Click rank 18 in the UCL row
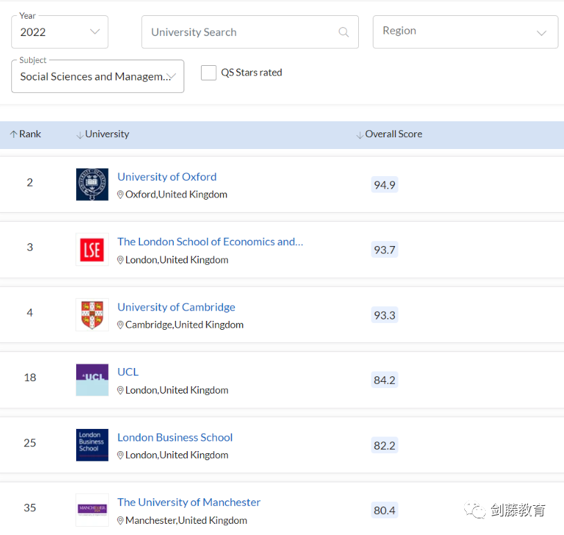Viewport: 564px width, 535px height. [x=30, y=378]
